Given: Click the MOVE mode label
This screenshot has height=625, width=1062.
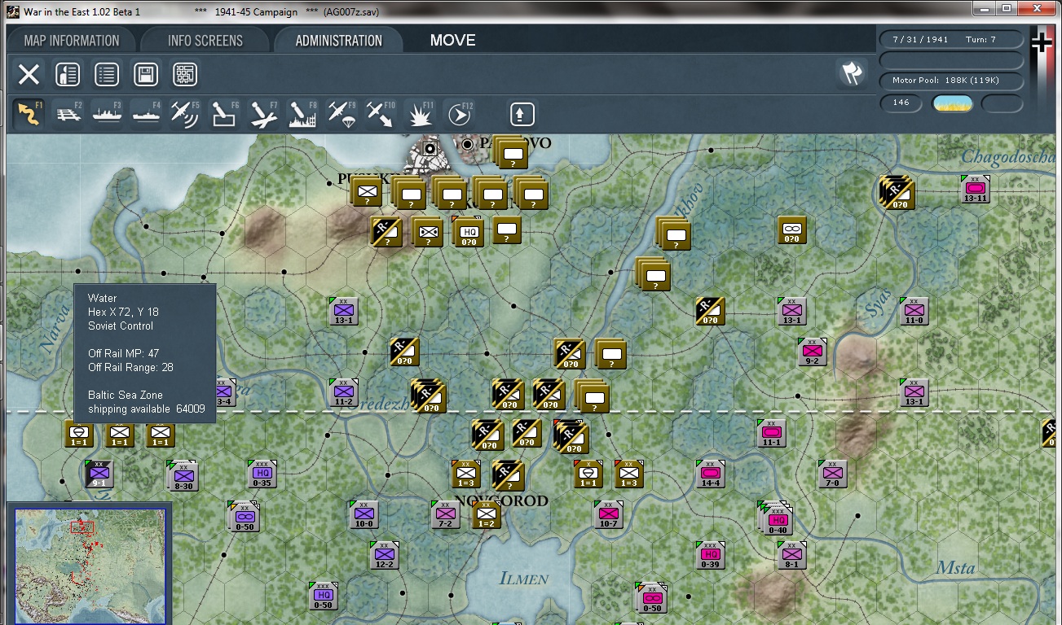Looking at the screenshot, I should 453,41.
